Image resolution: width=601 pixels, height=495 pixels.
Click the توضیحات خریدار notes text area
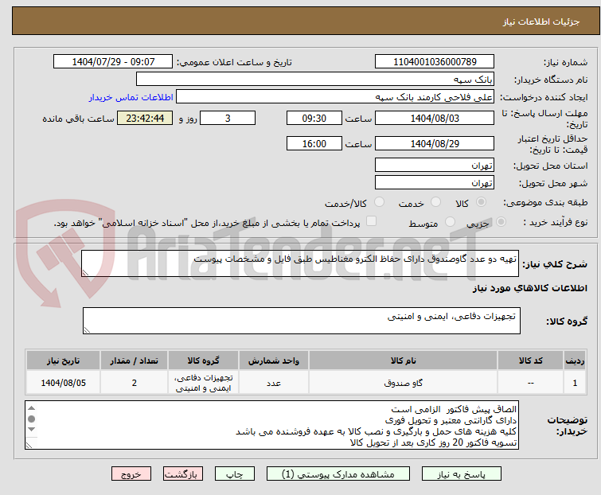(x=271, y=425)
